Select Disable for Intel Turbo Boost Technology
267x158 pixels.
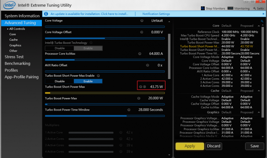59,48
